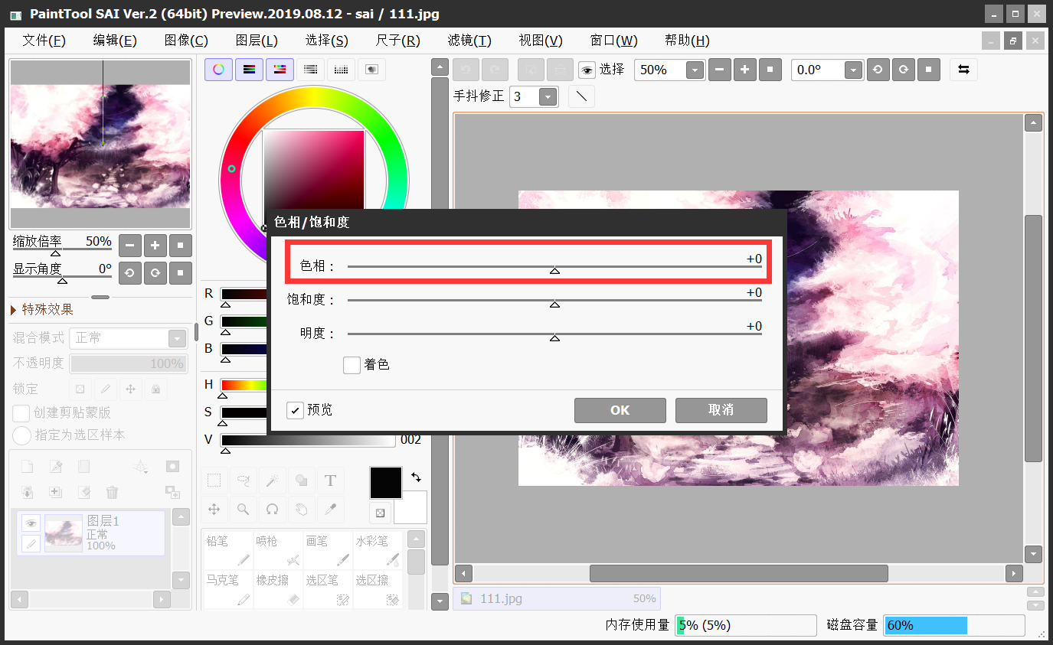This screenshot has width=1053, height=645.
Task: Add a layer mask
Action: coord(172,467)
